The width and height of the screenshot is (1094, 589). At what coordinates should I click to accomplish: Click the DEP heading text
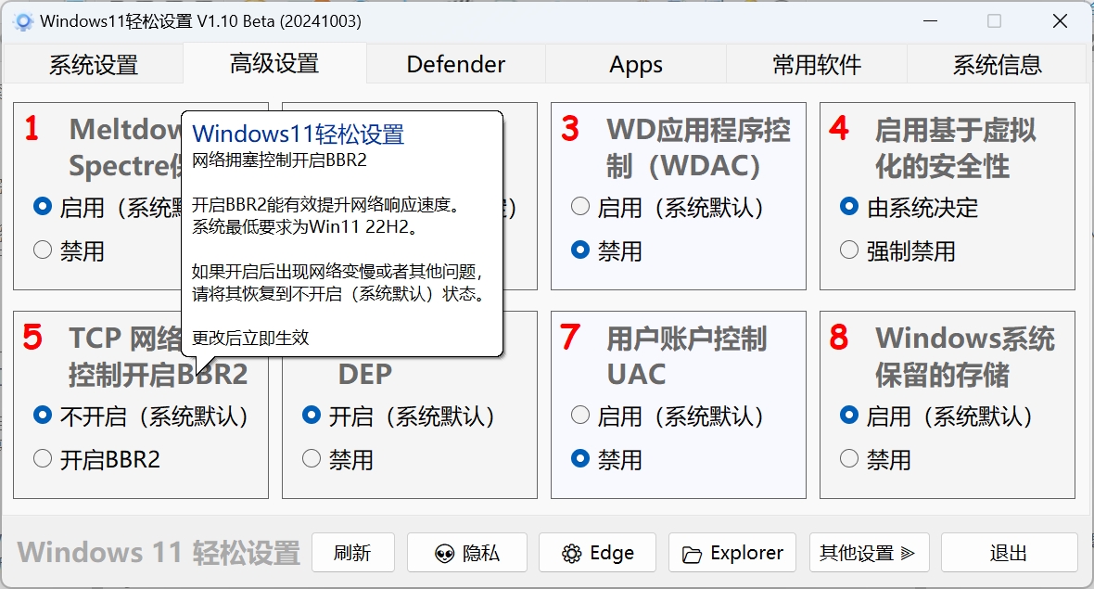[365, 374]
